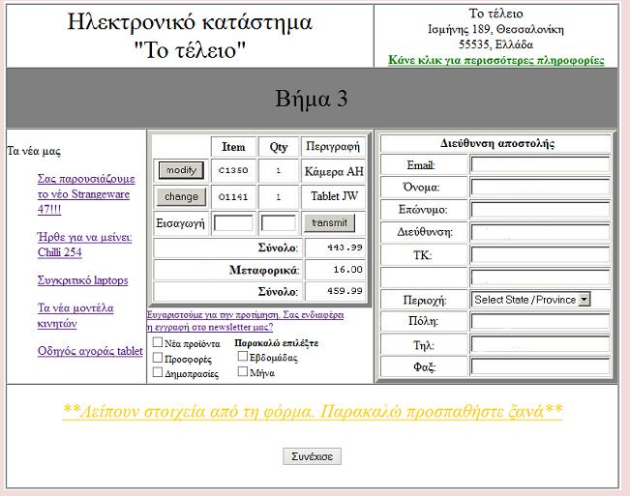
Task: Click the Συνέχισε button
Action: [x=312, y=456]
